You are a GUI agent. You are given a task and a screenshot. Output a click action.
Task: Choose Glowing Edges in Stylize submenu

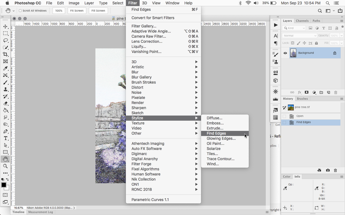(225, 139)
